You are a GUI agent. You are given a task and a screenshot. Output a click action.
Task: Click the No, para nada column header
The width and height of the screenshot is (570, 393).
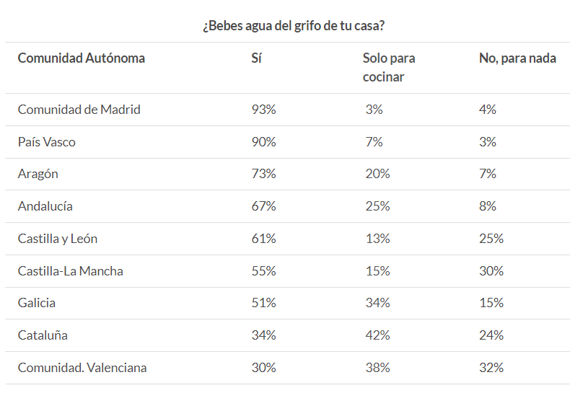click(517, 58)
